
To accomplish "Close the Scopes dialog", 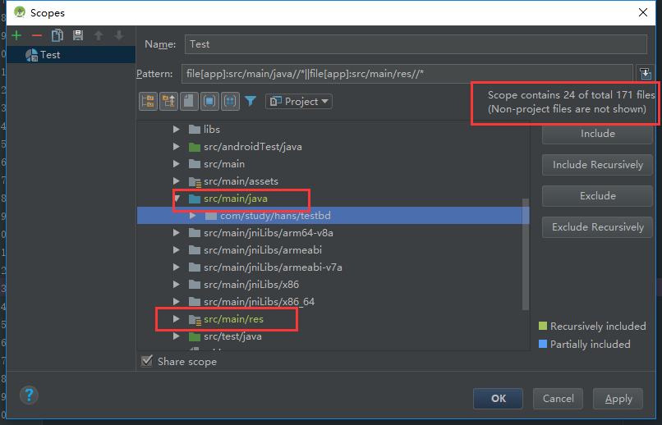I will tap(643, 12).
